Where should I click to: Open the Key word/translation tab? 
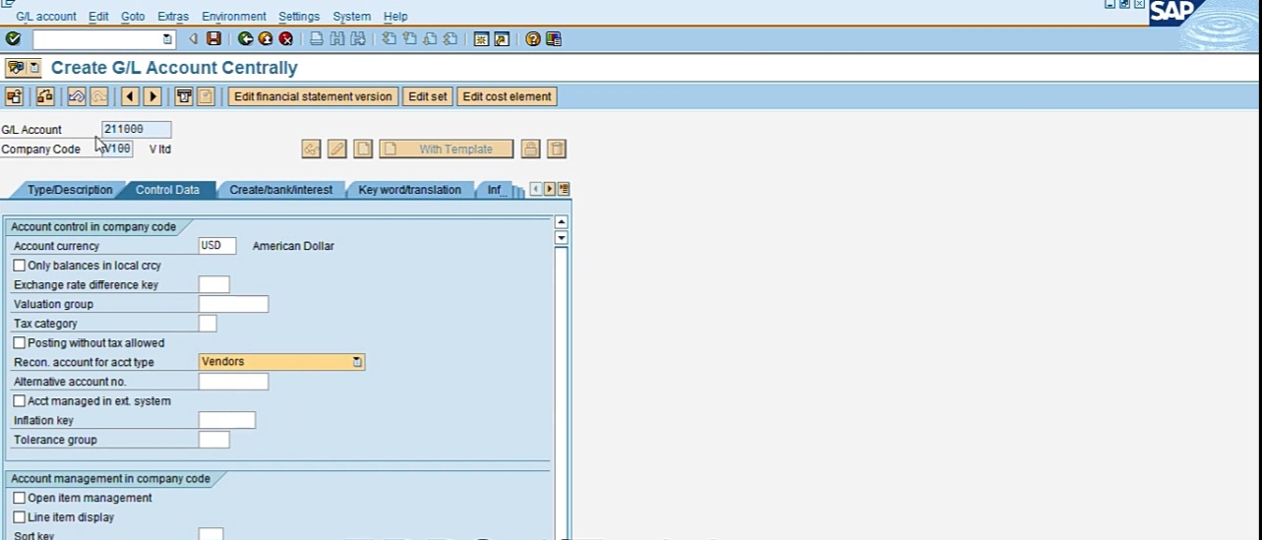point(409,190)
